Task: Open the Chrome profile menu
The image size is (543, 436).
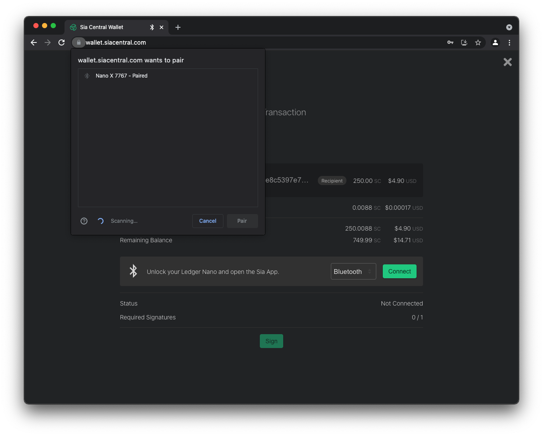Action: pos(495,42)
